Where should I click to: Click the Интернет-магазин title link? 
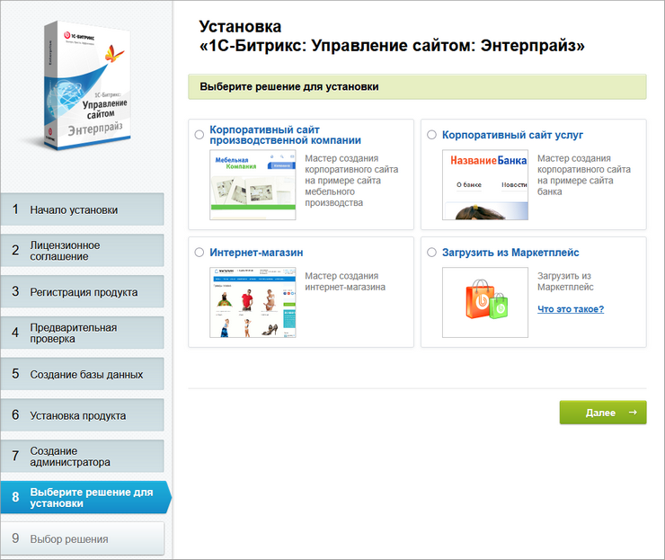[x=256, y=253]
